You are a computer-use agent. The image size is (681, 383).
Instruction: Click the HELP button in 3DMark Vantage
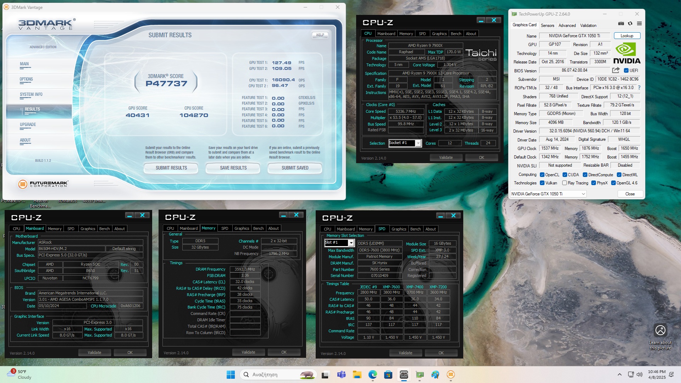coord(320,35)
